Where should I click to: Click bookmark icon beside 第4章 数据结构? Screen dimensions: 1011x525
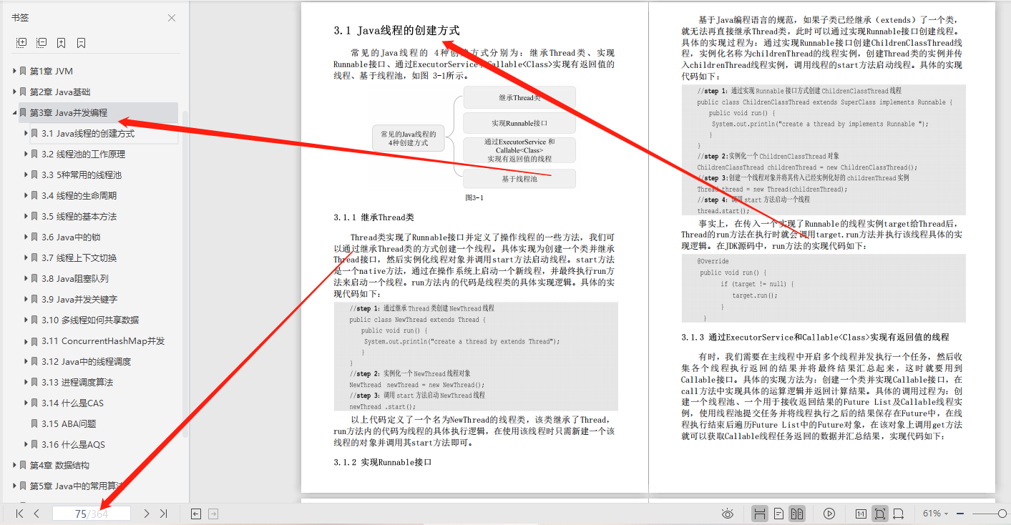pyautogui.click(x=23, y=466)
